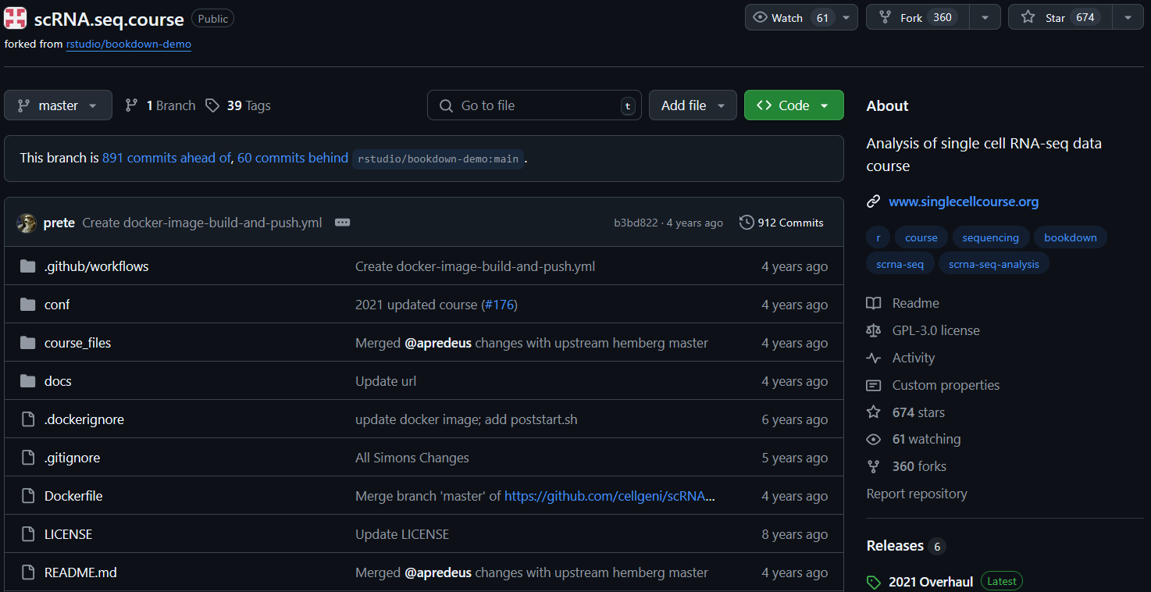This screenshot has width=1151, height=592.
Task: Click the file icon for .gitignore
Action: pos(28,458)
